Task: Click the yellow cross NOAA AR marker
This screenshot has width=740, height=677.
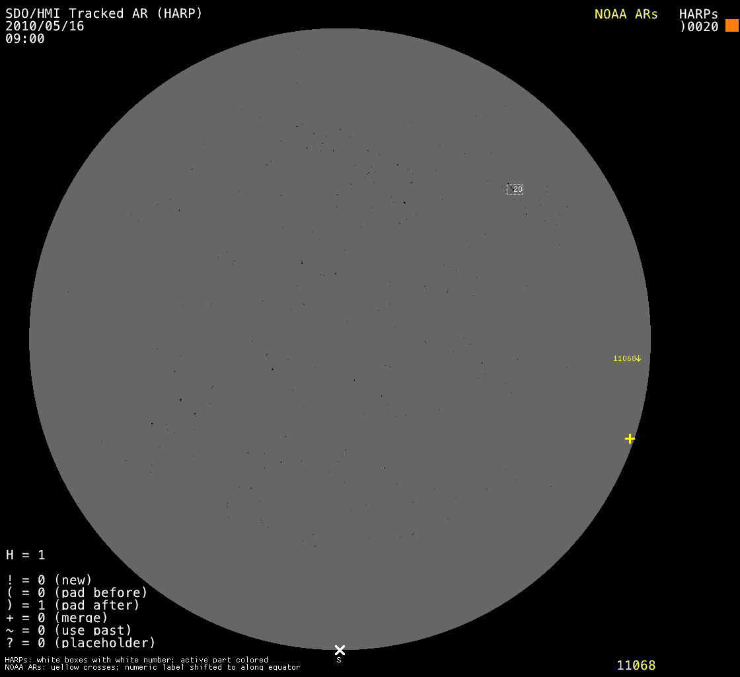Action: (x=630, y=438)
